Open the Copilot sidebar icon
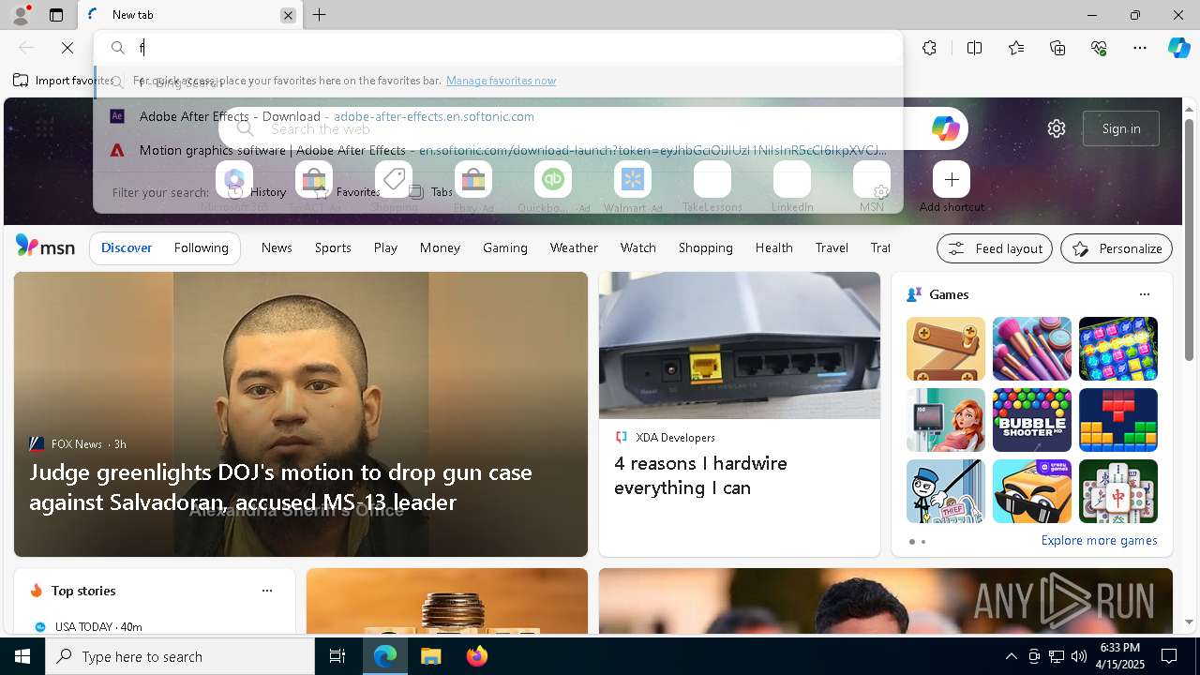The image size is (1200, 675). [x=1178, y=48]
